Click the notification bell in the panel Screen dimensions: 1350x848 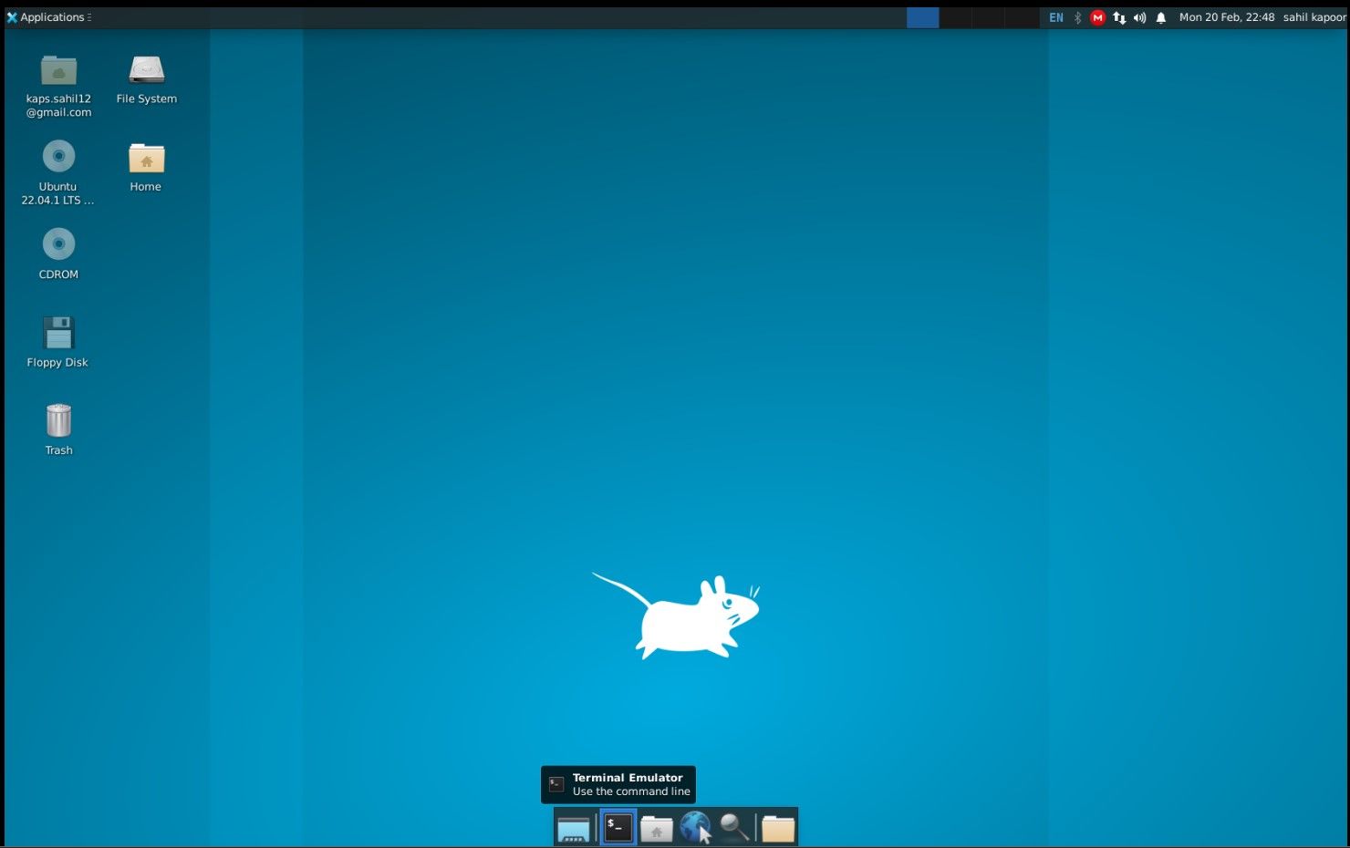[x=1160, y=16]
